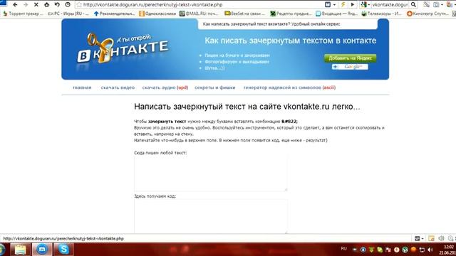Open the Maxthon browser taskbar icon

[42, 250]
